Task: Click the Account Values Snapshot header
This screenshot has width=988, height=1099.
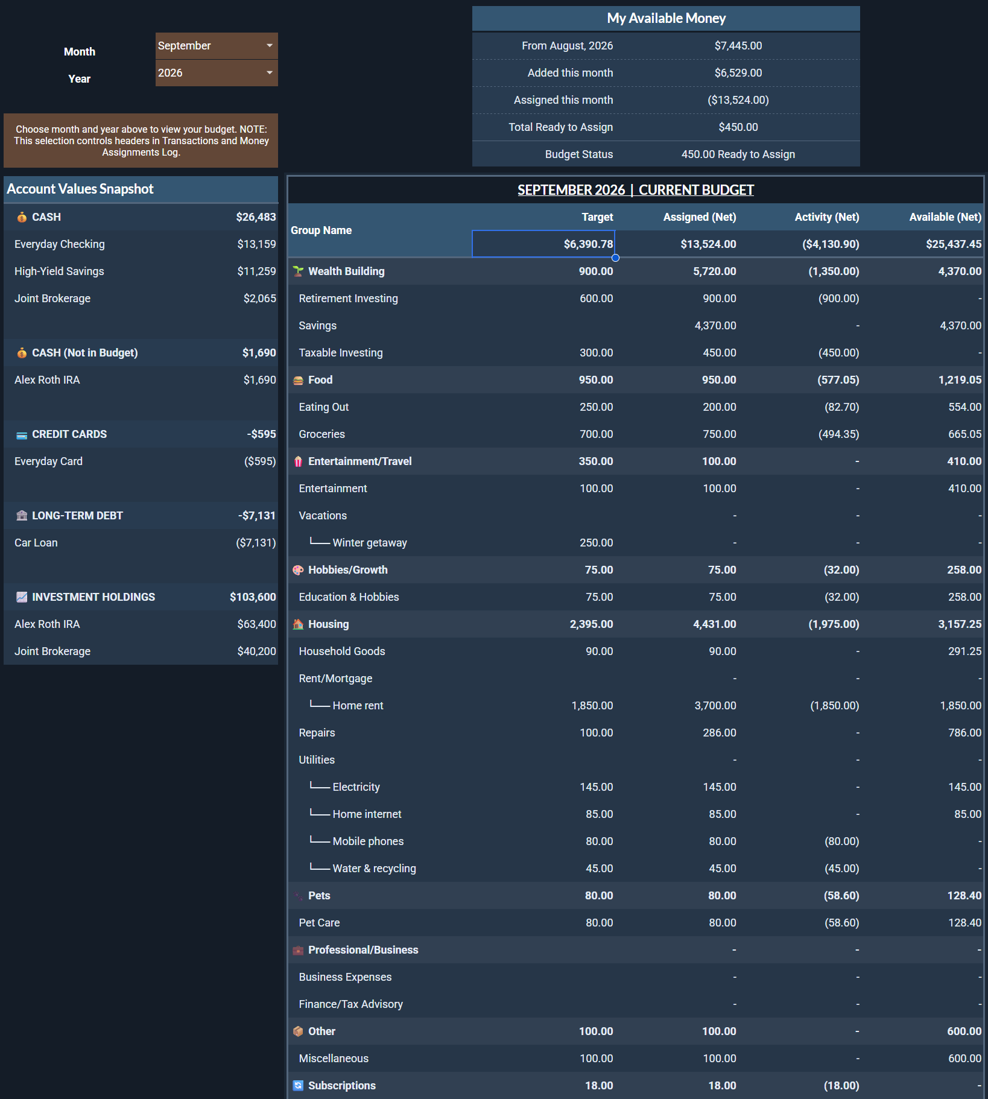Action: 141,189
